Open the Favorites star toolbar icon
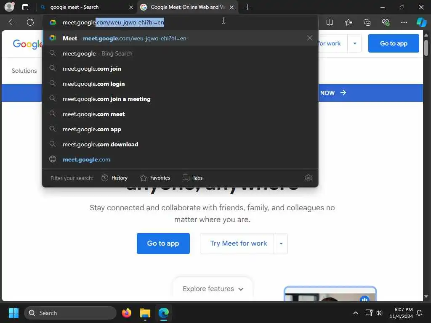The height and width of the screenshot is (323, 431). [x=348, y=22]
